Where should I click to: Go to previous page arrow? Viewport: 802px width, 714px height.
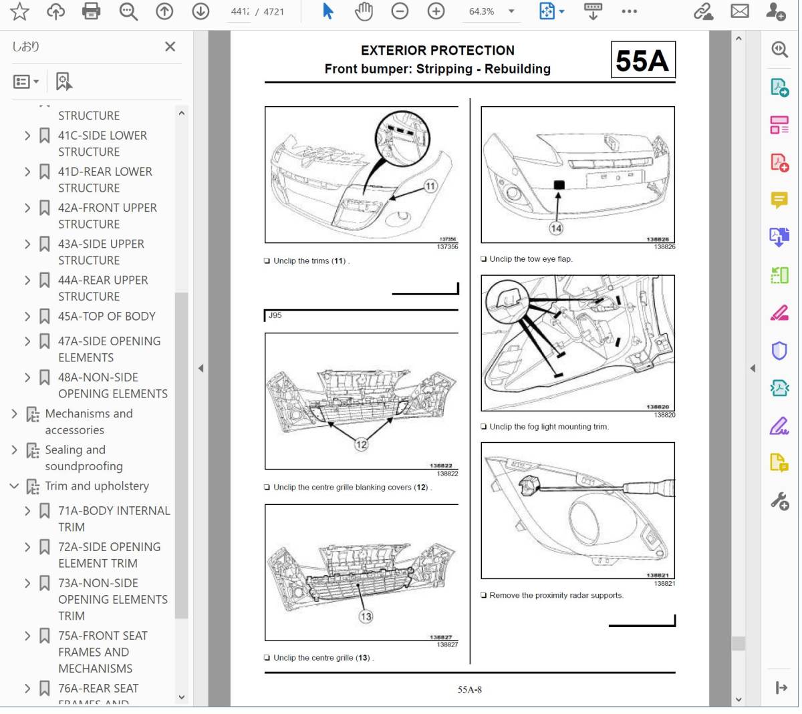(164, 11)
